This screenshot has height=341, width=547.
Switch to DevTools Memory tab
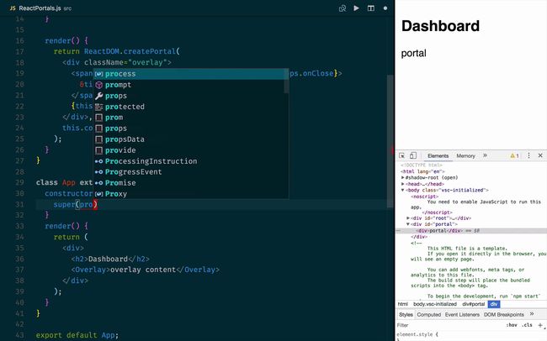[465, 155]
